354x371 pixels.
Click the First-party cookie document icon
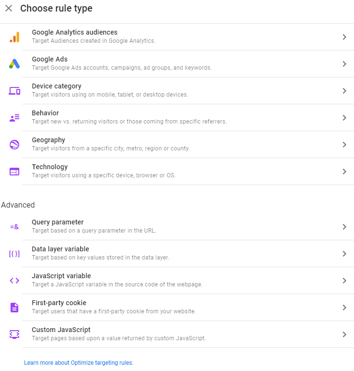coord(14,308)
